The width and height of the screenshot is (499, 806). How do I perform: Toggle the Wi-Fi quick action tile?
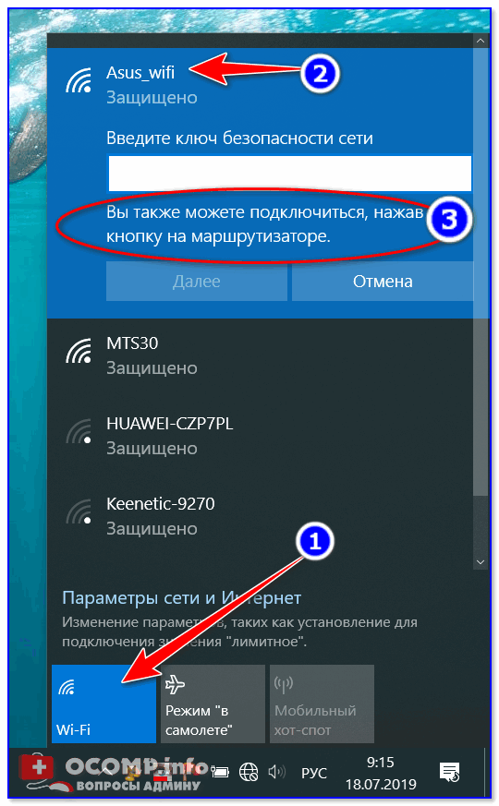103,704
